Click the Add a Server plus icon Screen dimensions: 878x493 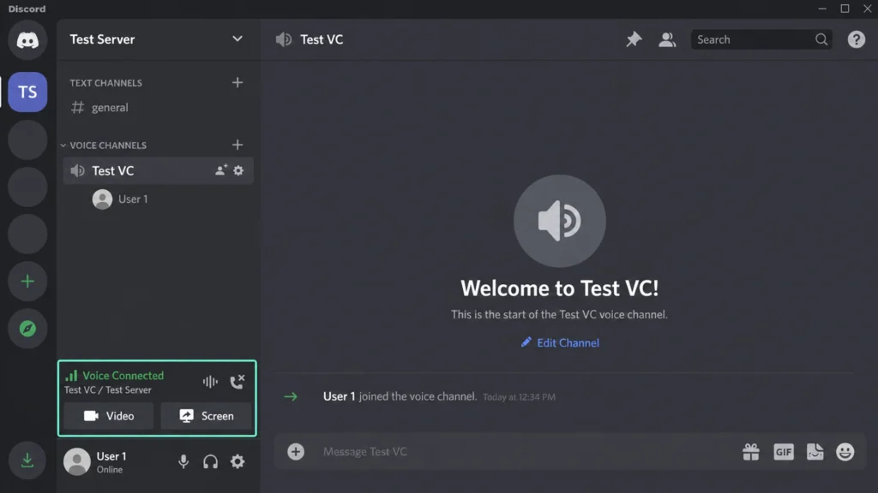27,281
